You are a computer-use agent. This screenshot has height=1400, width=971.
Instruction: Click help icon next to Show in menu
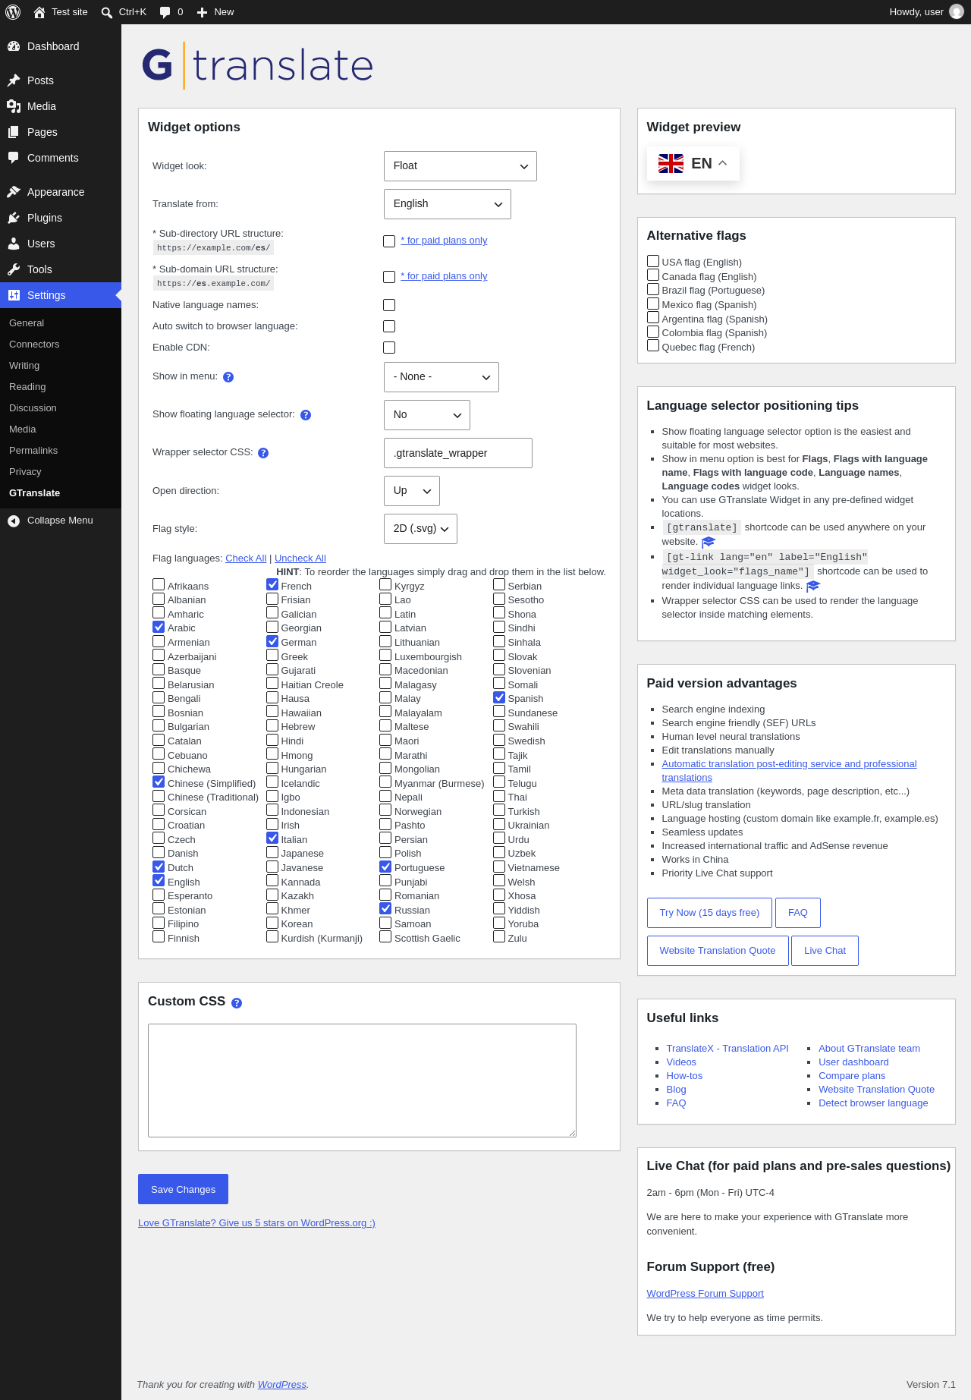tap(228, 377)
